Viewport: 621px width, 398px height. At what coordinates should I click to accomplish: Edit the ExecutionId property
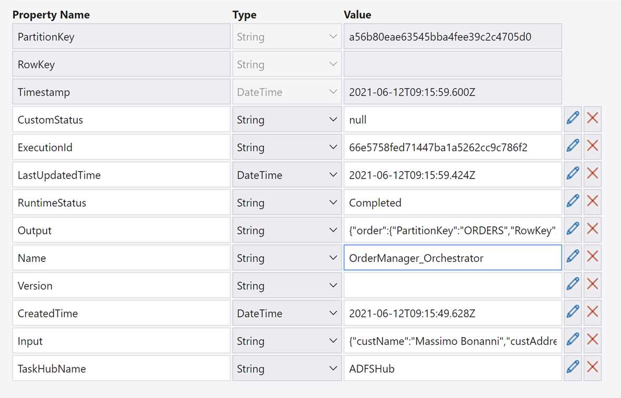click(573, 146)
